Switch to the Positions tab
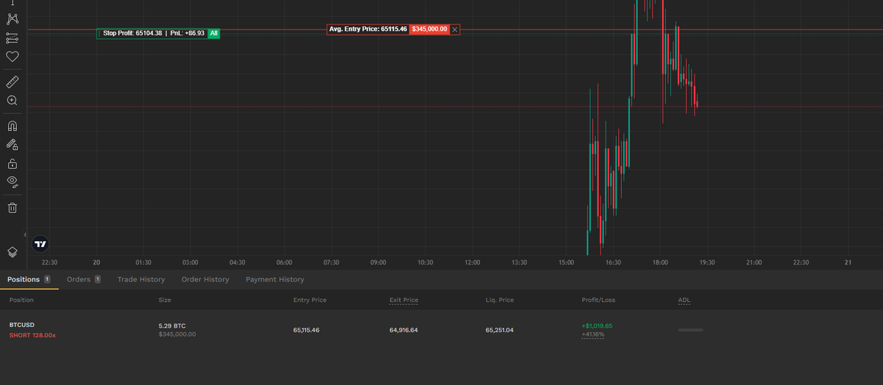Image resolution: width=883 pixels, height=385 pixels. [x=29, y=279]
